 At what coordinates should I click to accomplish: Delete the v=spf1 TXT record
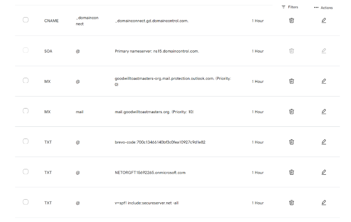click(x=291, y=203)
